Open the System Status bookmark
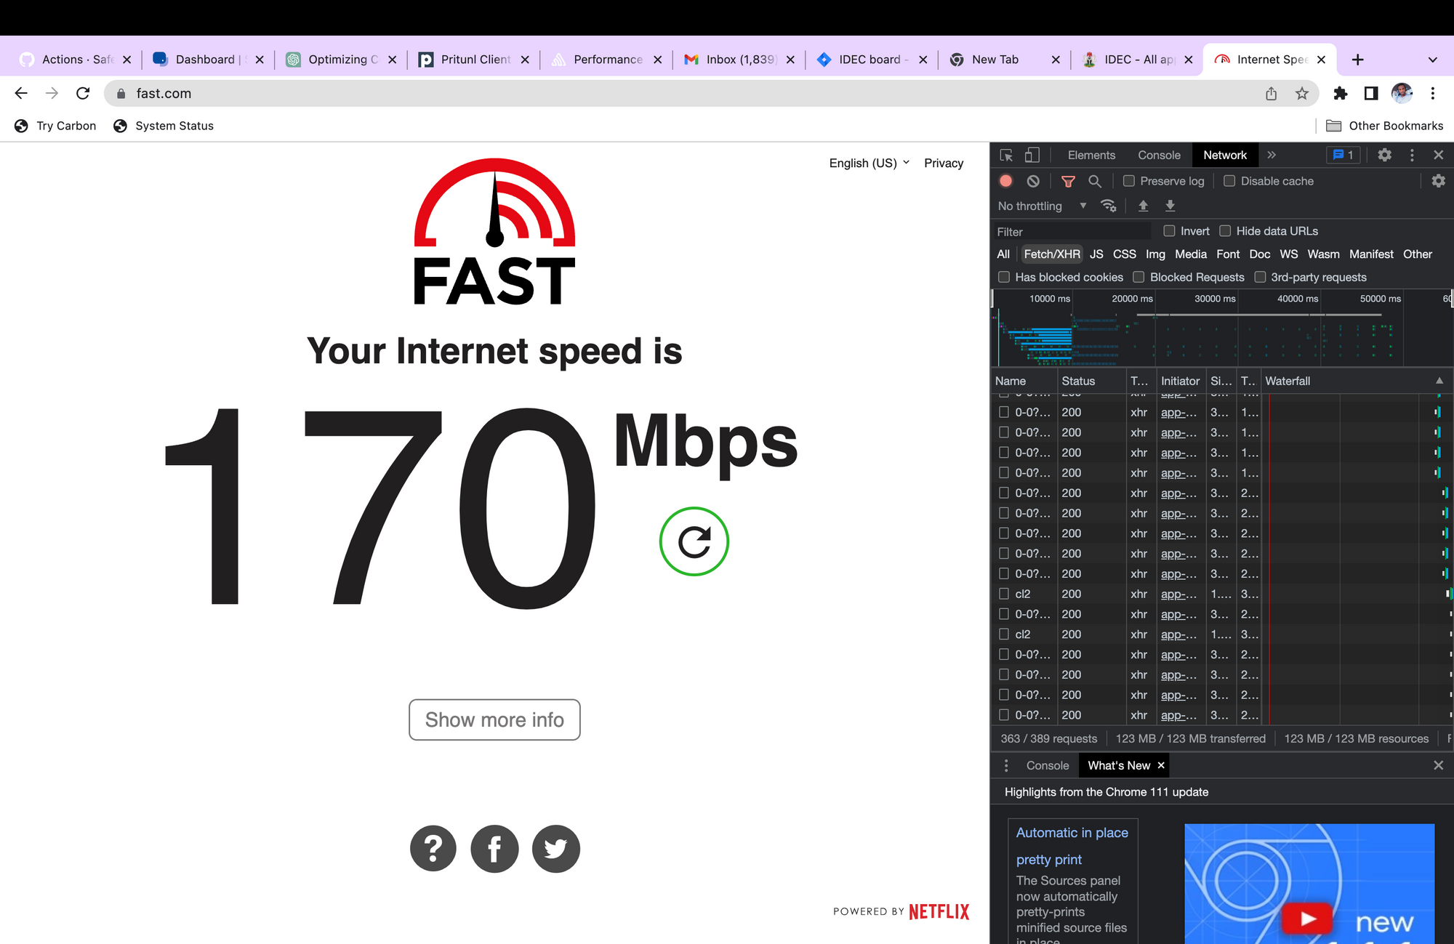The image size is (1454, 944). point(164,126)
